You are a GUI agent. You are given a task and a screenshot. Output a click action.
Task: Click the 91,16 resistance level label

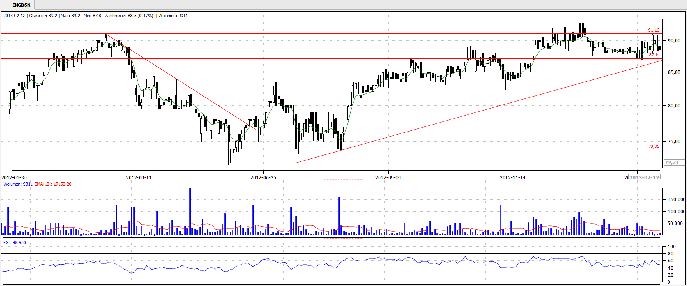pos(654,30)
